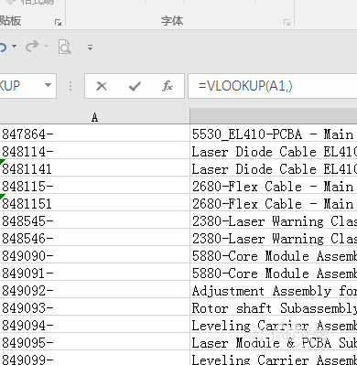Open Clipboard group dialog launcher
The height and width of the screenshot is (365, 357).
coord(58,22)
